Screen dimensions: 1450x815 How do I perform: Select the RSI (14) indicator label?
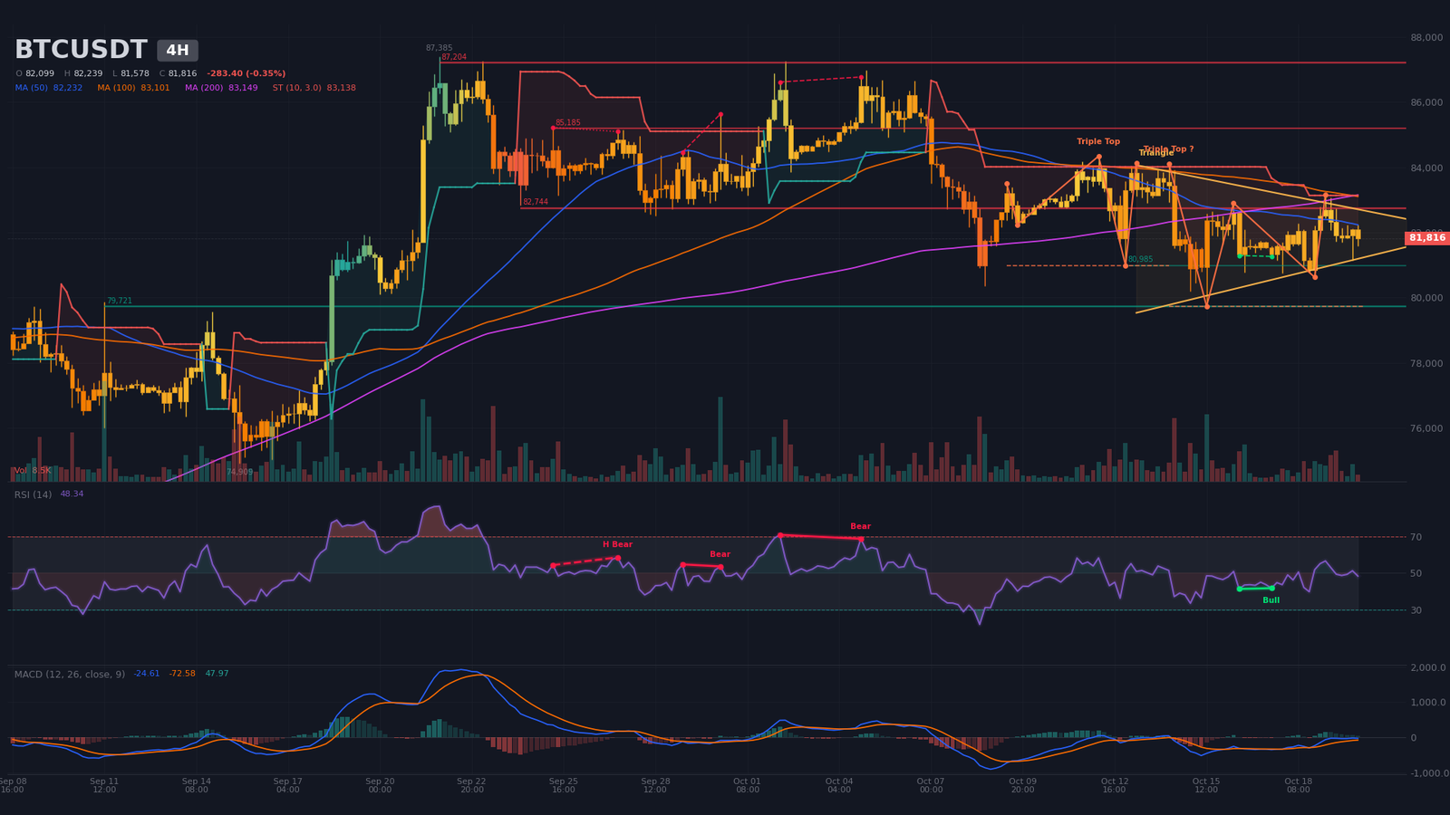pyautogui.click(x=33, y=494)
